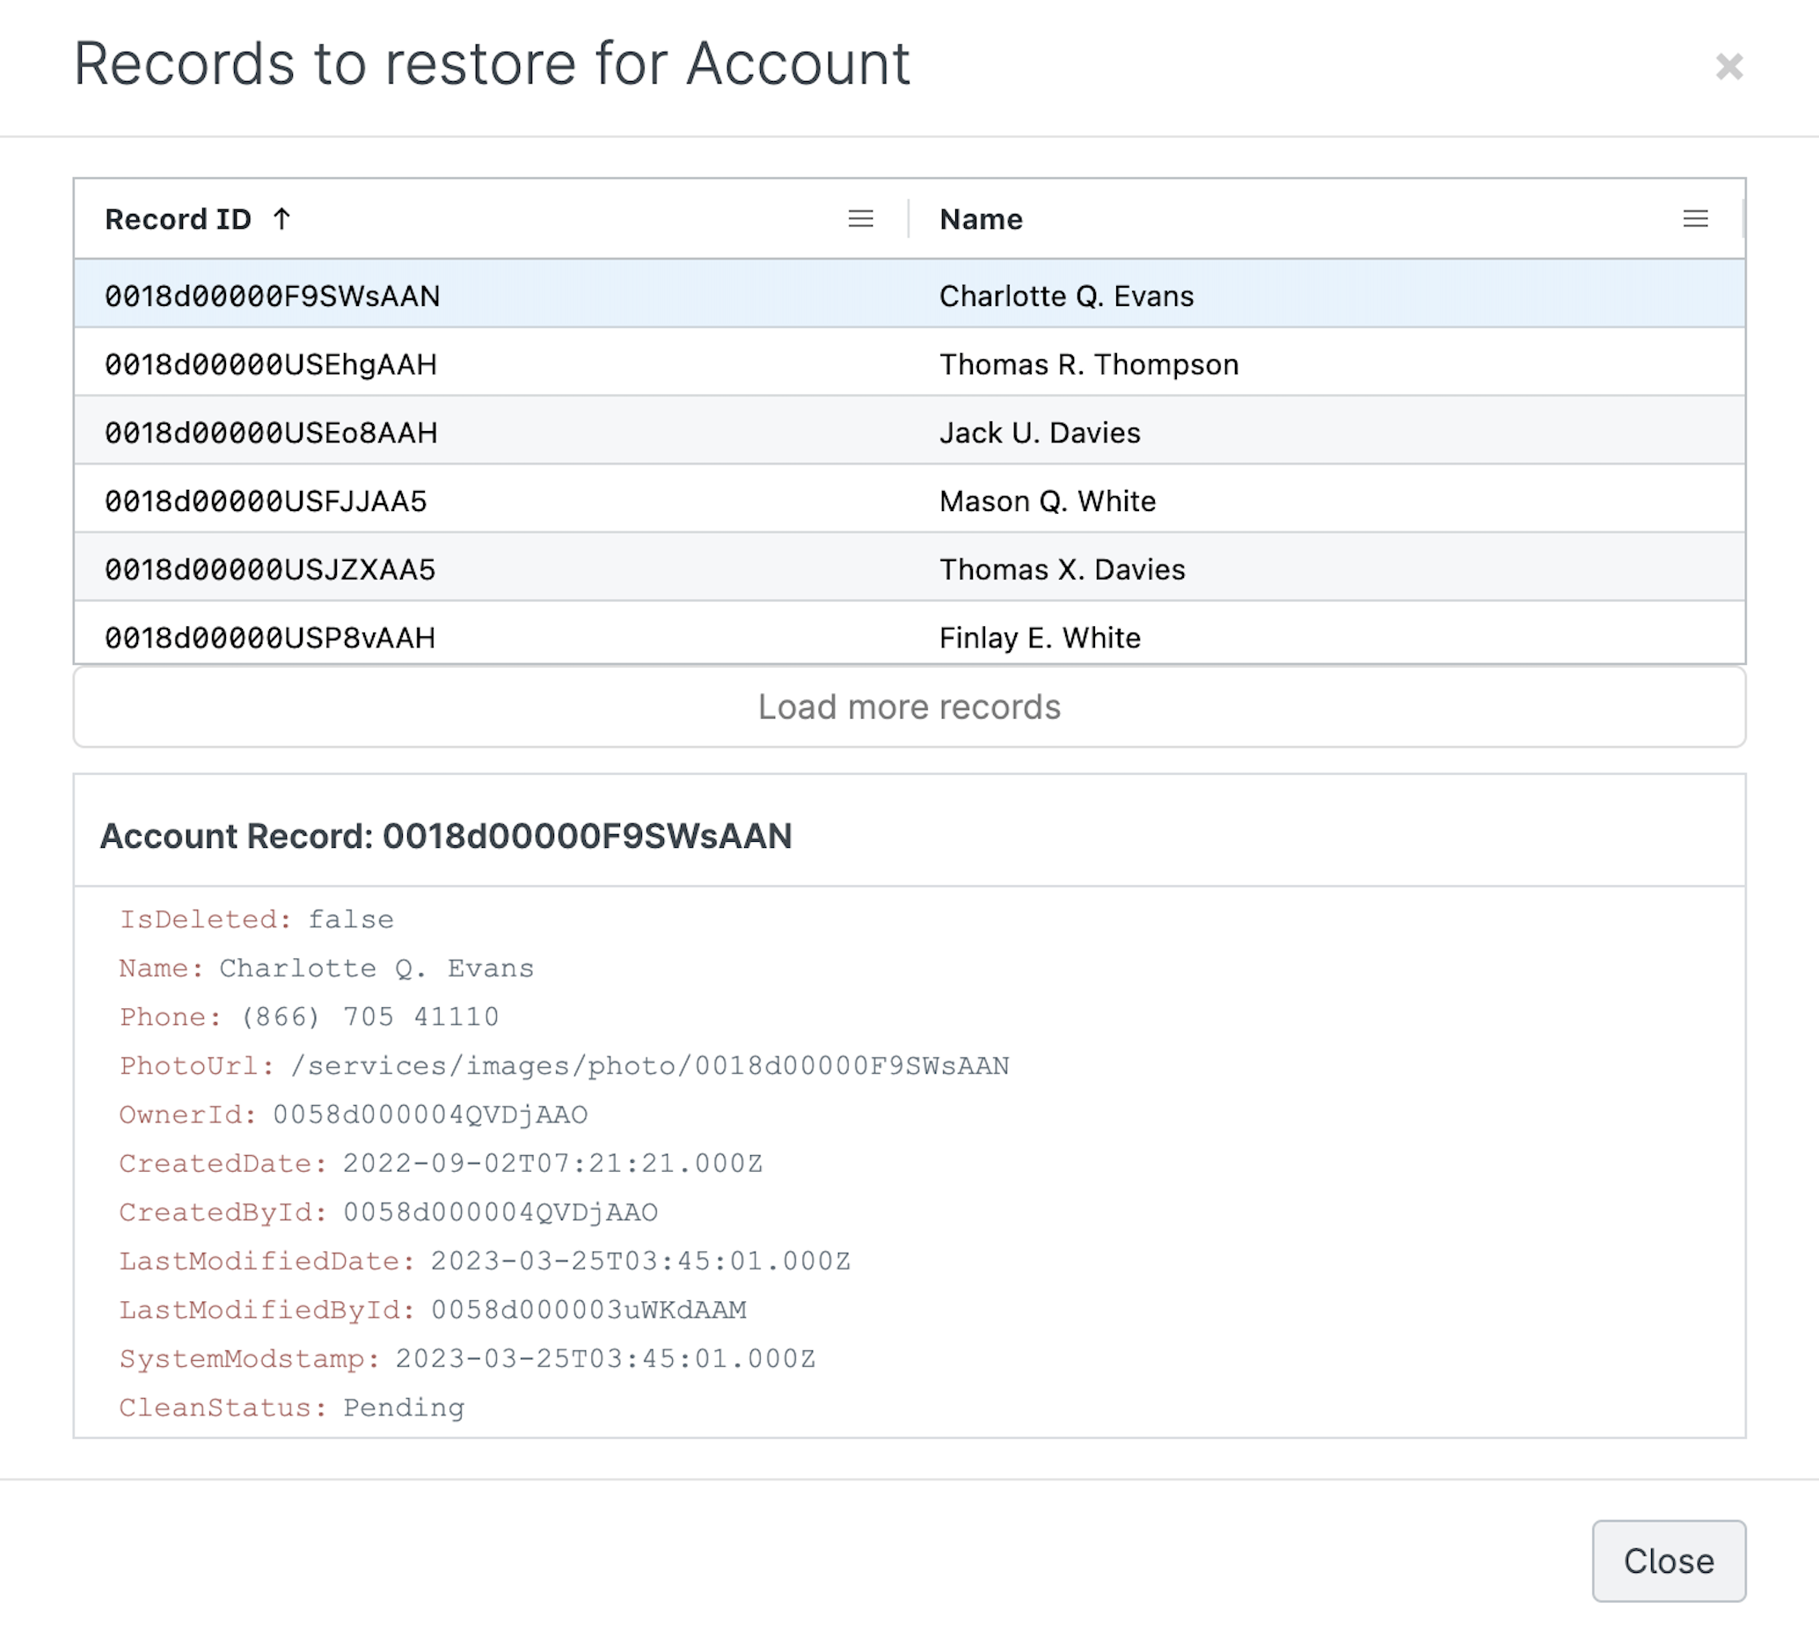Screen dimensions: 1819x1638
Task: Select the Thomas R. Thompson record
Action: pos(1088,364)
